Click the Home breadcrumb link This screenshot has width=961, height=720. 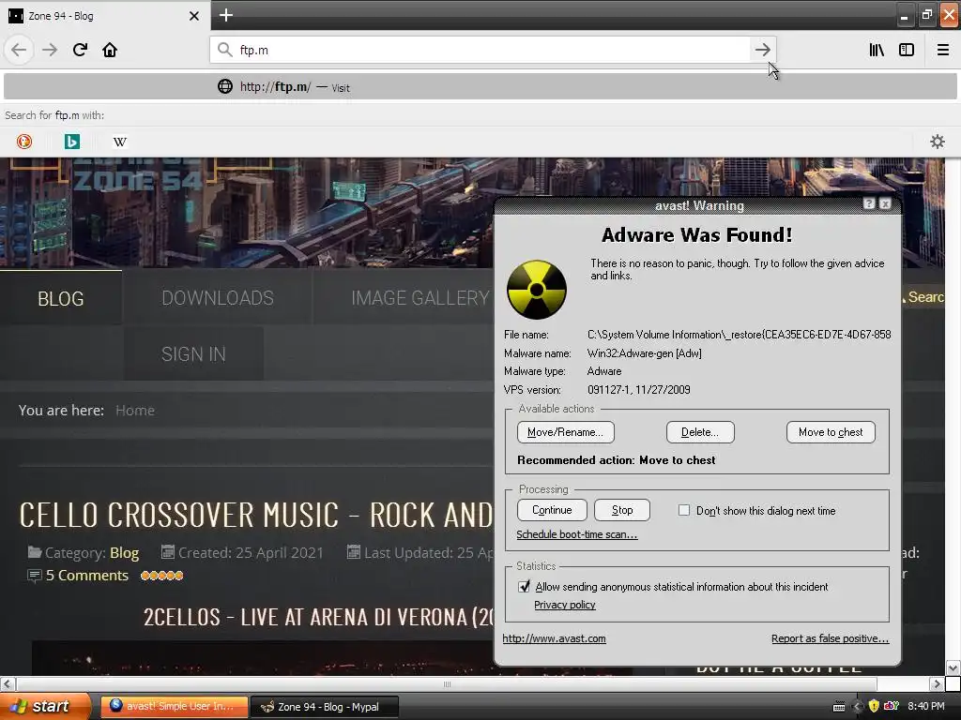click(x=135, y=411)
